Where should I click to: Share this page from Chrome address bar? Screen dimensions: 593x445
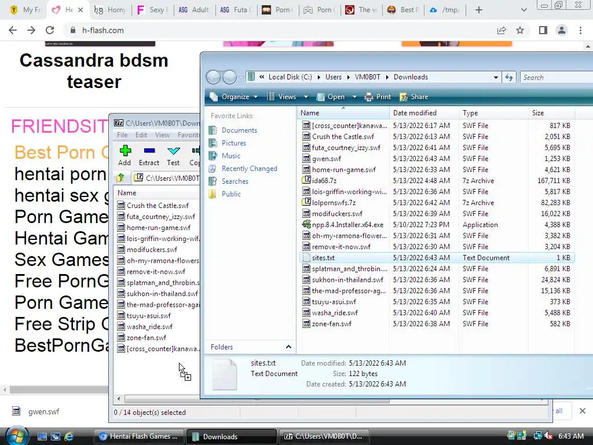(502, 30)
